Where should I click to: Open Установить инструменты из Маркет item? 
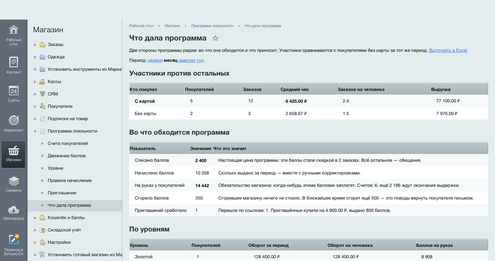(x=85, y=69)
